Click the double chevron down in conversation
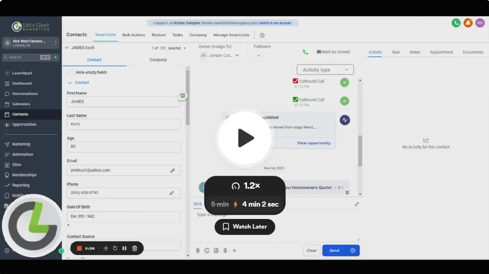This screenshot has height=274, width=489. click(x=347, y=192)
